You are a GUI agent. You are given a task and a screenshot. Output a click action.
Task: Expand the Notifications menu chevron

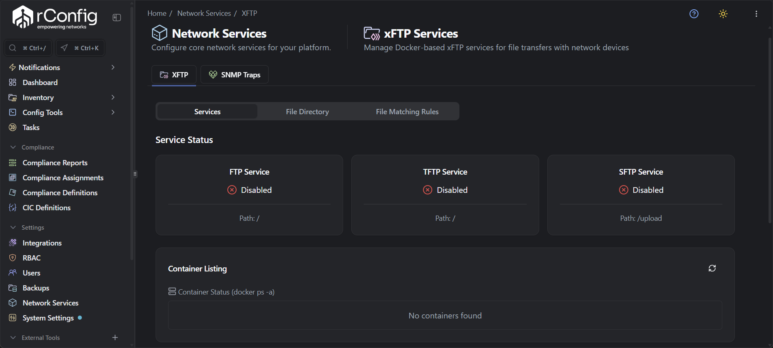click(113, 67)
